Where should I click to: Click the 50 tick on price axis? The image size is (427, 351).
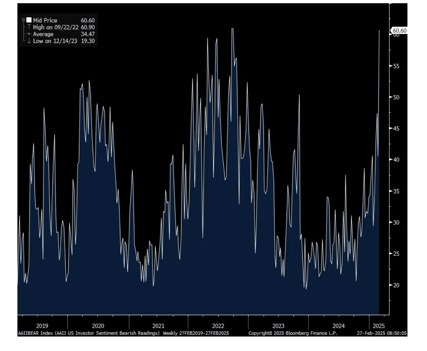tap(396, 97)
